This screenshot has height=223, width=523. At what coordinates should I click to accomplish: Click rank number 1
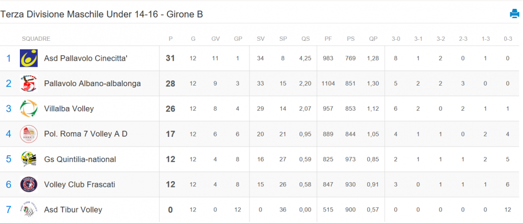tap(9, 58)
